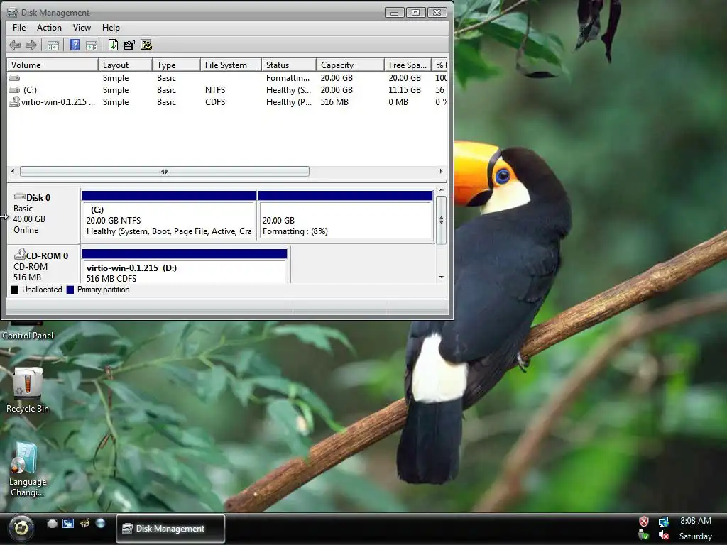
Task: Sort by the Free Space column header
Action: pos(408,65)
